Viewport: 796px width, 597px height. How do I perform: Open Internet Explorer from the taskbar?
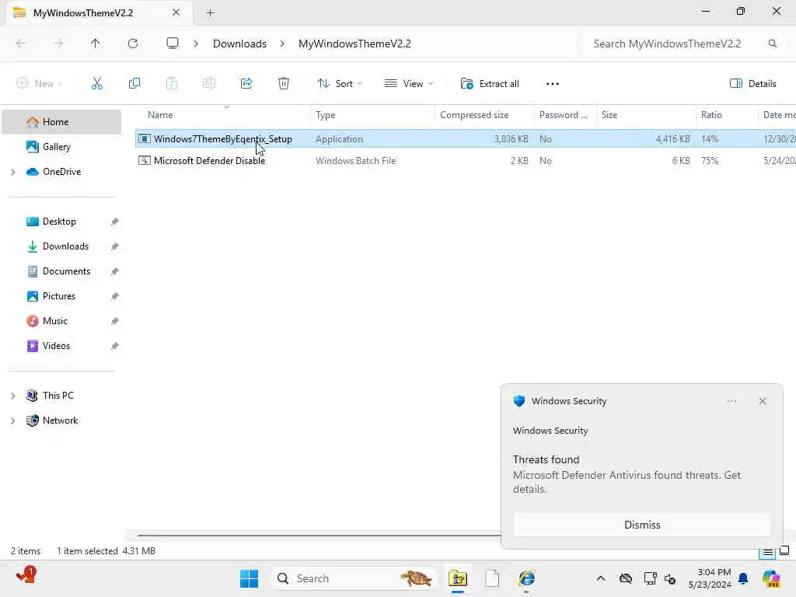[526, 578]
